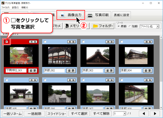
Task: Click 削除 delete on 京都_004 photo
Action: [x=148, y=42]
